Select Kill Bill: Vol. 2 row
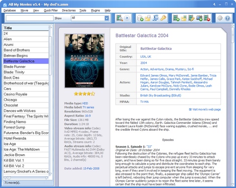The width and height of the screenshot is (236, 188). 26,166
